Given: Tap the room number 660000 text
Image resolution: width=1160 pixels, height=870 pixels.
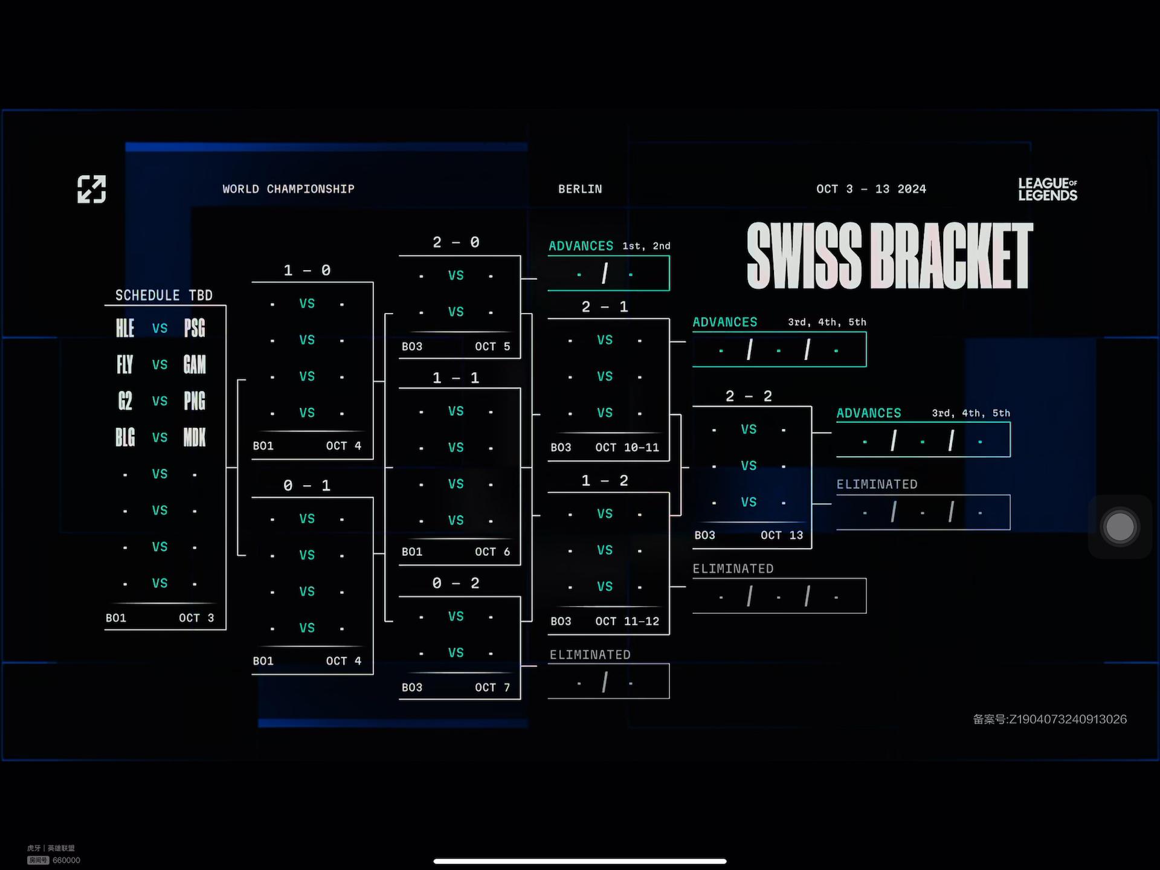Looking at the screenshot, I should [x=66, y=860].
